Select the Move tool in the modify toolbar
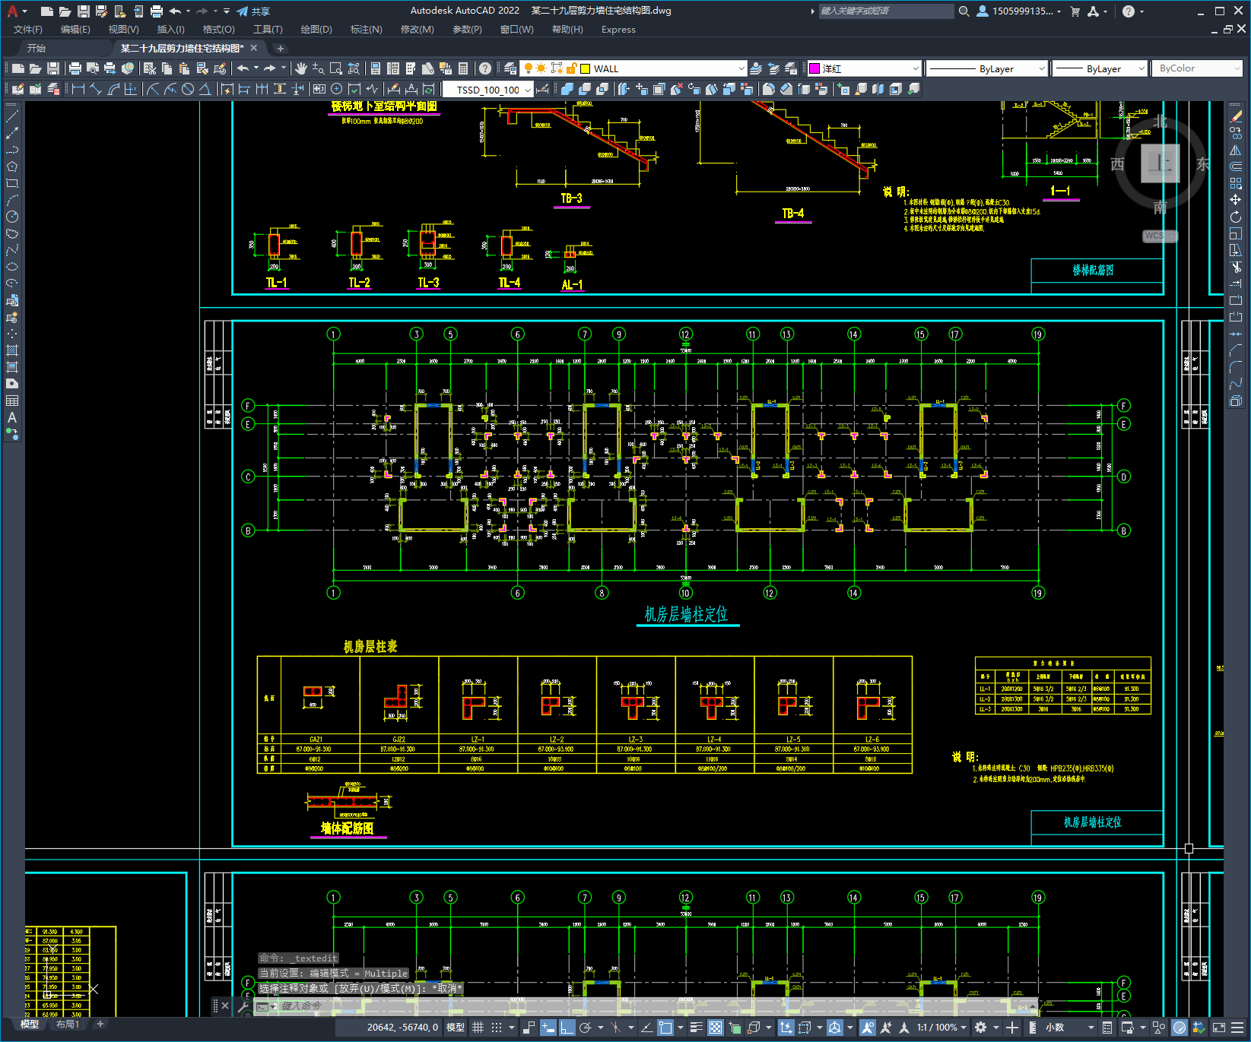This screenshot has height=1042, width=1251. pos(1236,200)
